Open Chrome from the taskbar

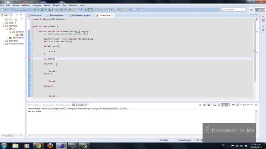38,146
